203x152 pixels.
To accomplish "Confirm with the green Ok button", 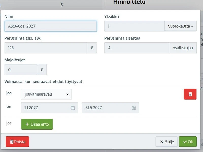I will pos(188,142).
